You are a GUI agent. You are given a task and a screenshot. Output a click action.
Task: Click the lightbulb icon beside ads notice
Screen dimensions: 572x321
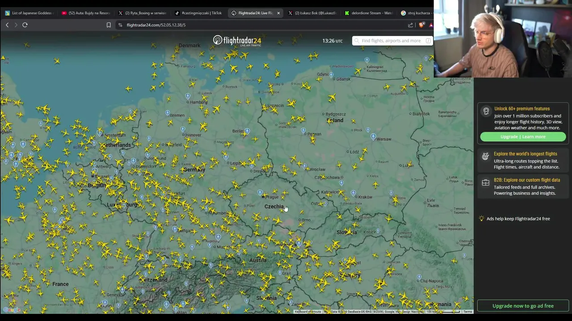pyautogui.click(x=481, y=218)
